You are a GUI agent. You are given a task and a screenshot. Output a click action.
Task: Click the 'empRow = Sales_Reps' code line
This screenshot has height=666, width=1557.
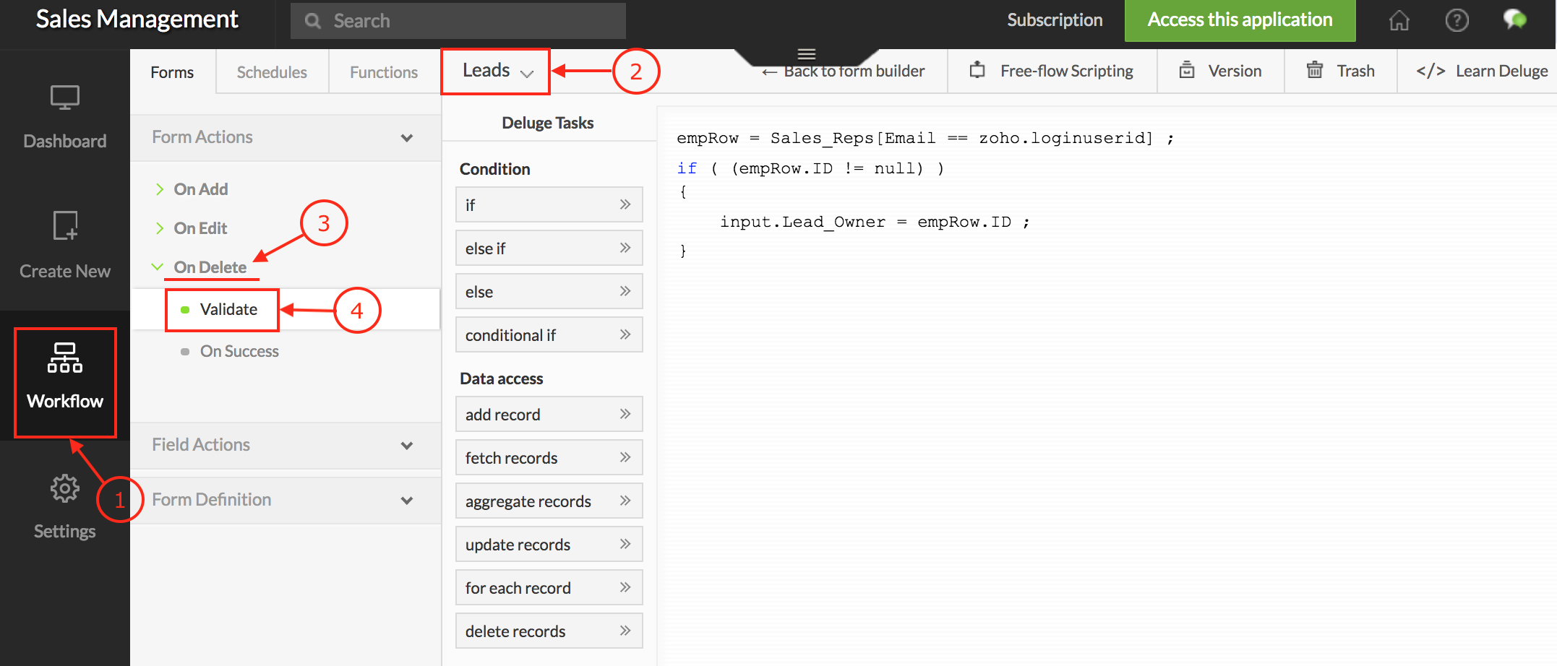[925, 138]
